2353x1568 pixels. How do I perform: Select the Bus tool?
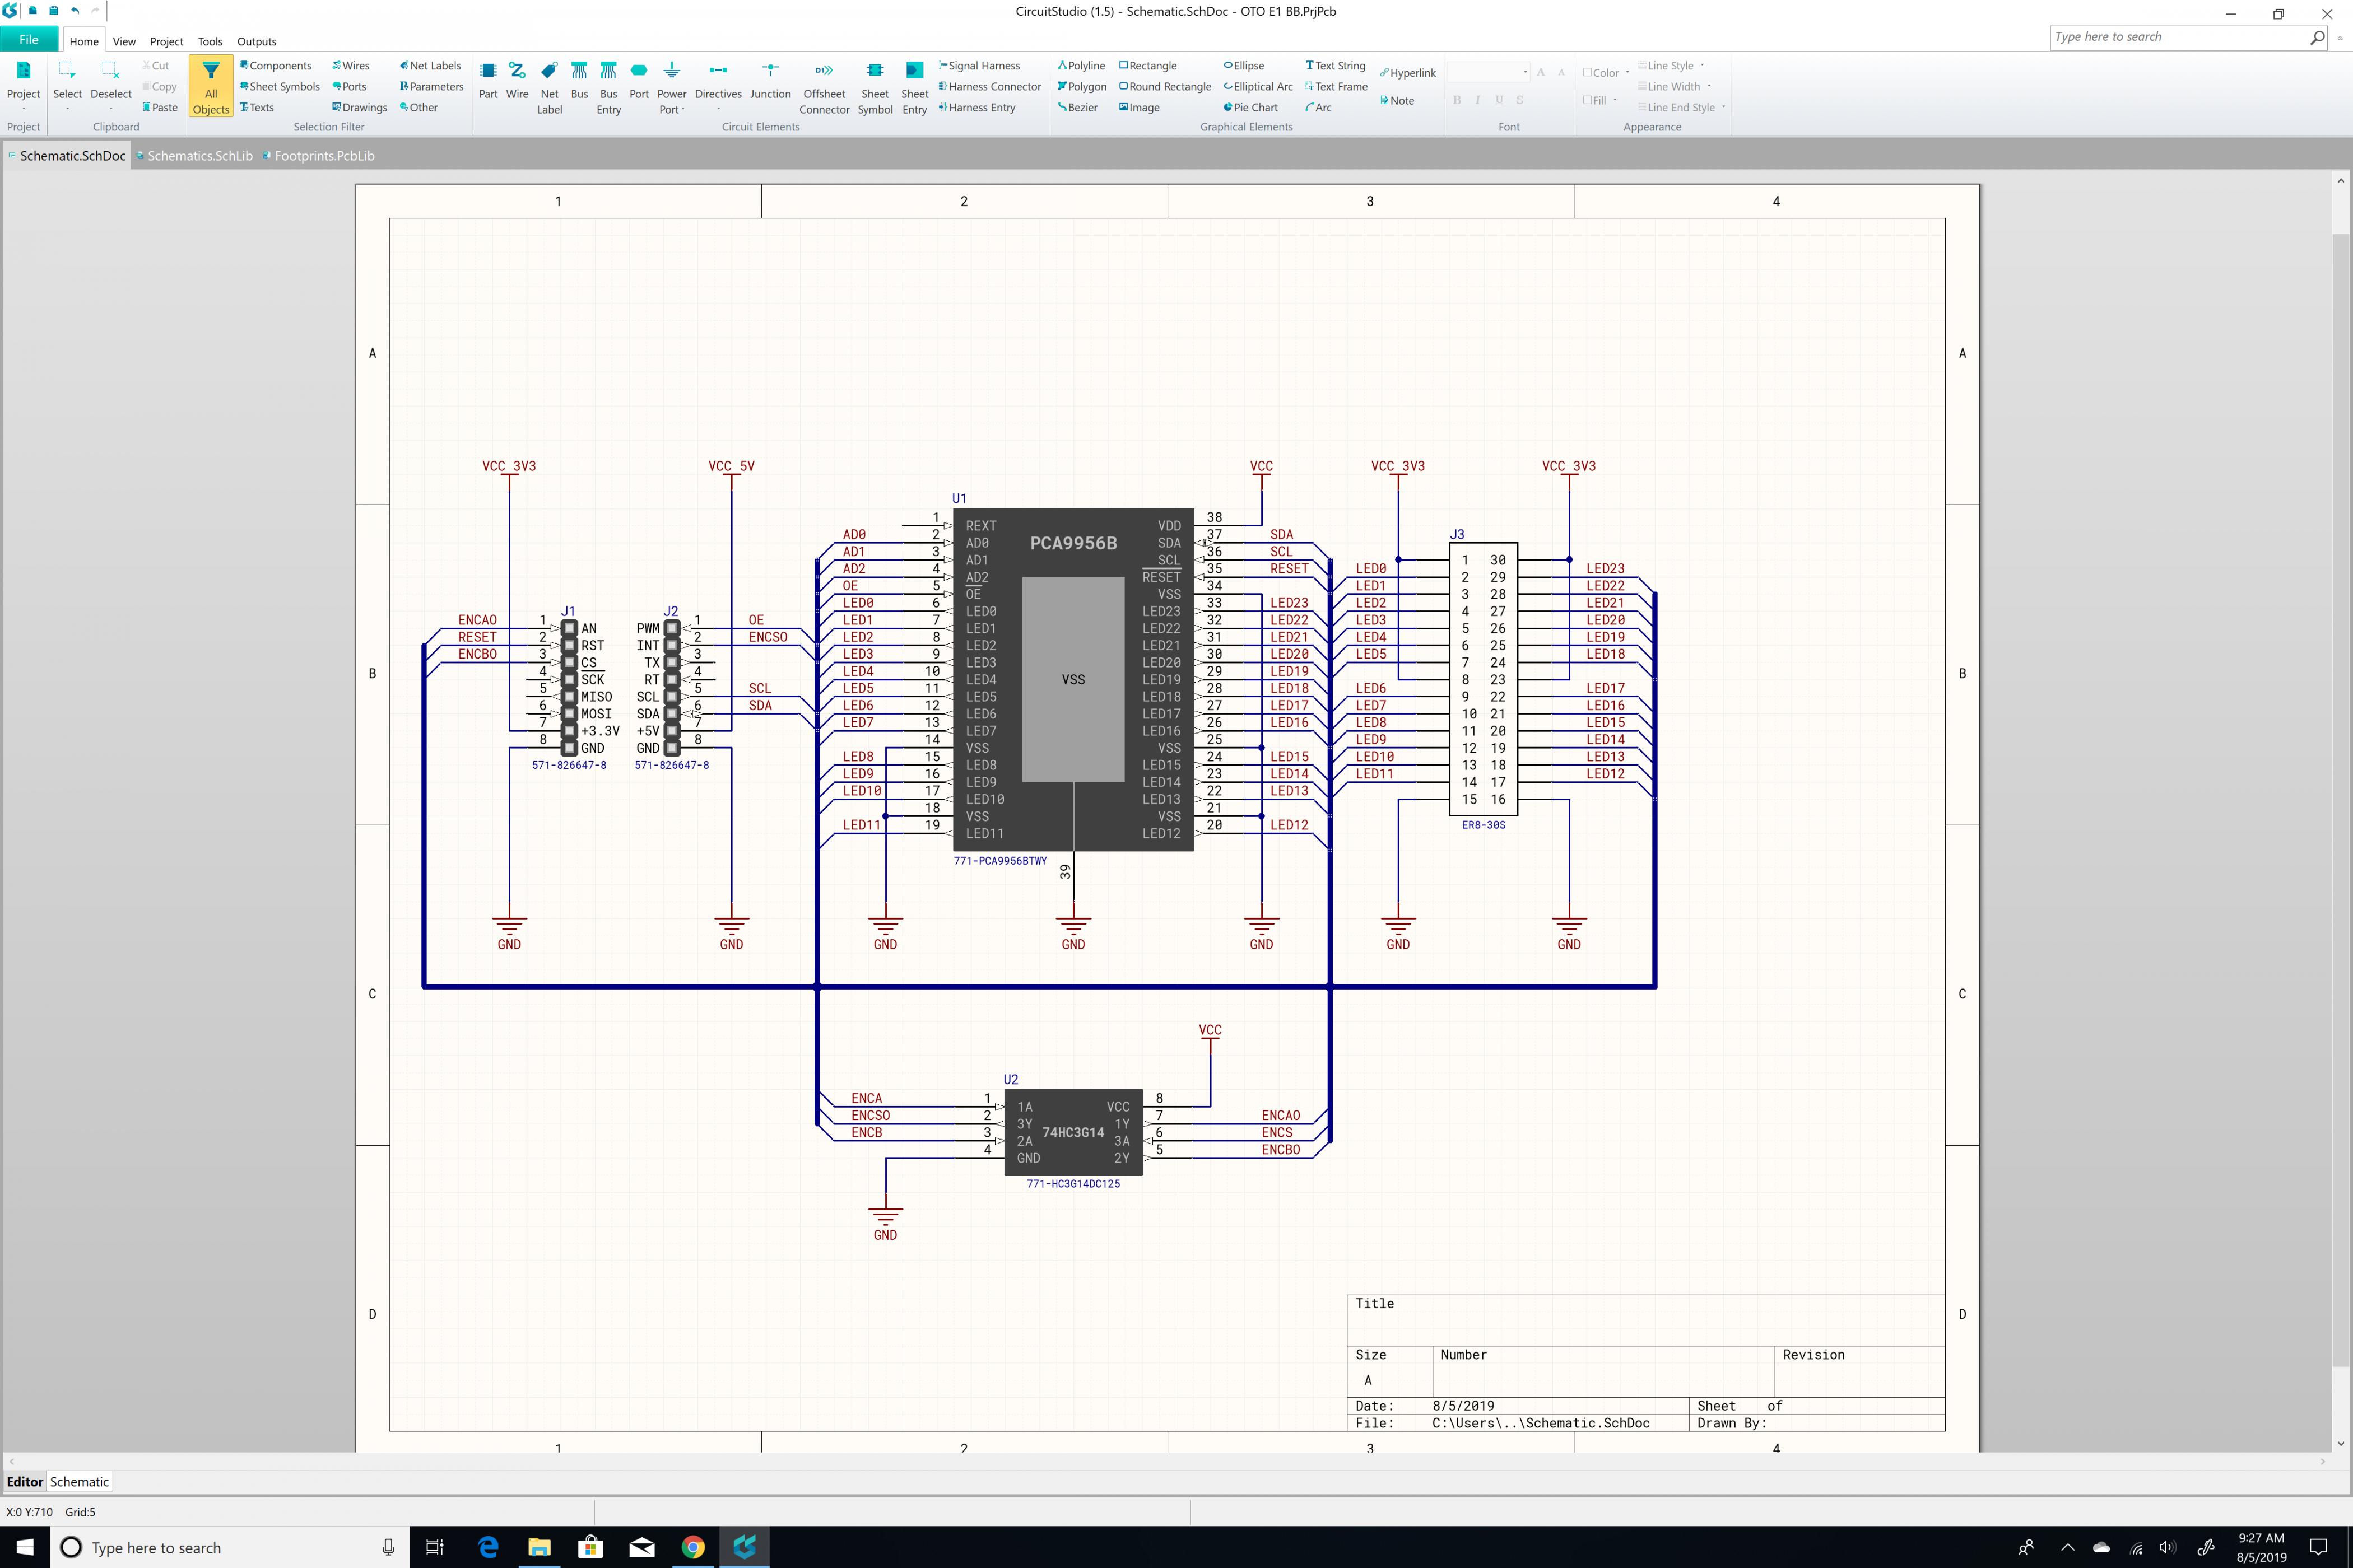[x=579, y=81]
